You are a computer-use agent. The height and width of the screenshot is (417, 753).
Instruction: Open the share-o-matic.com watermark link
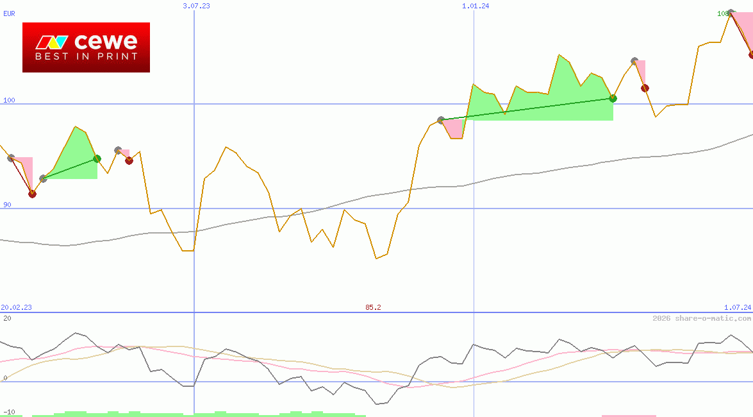pyautogui.click(x=702, y=318)
